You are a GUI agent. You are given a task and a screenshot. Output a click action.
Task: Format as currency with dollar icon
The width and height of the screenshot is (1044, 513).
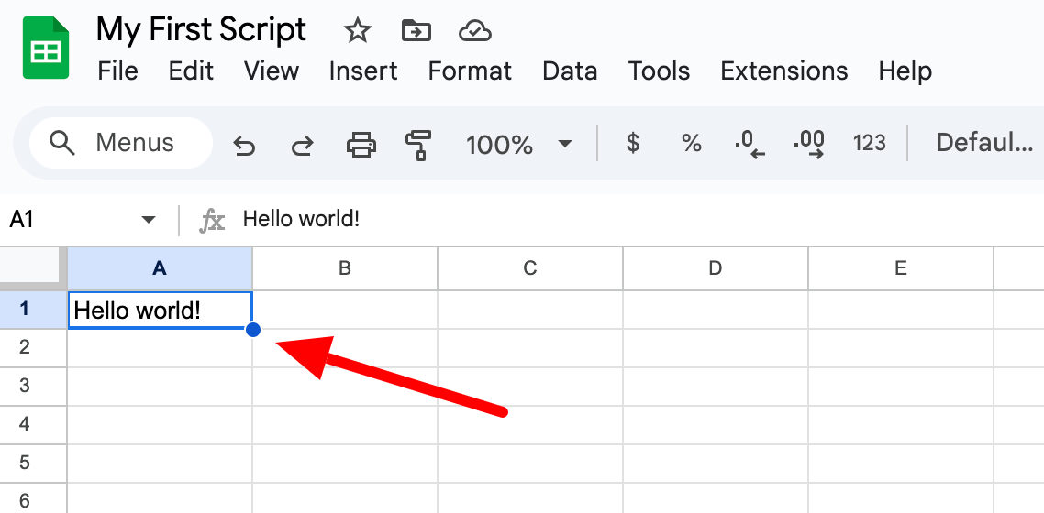pyautogui.click(x=633, y=143)
